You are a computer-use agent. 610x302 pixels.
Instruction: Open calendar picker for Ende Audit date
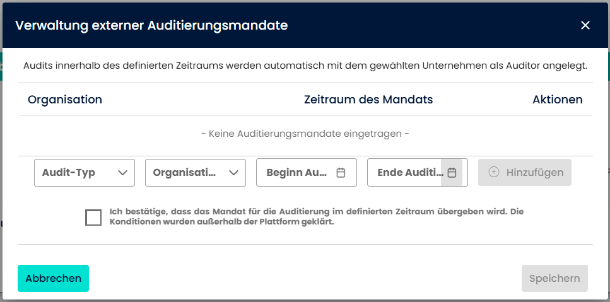click(452, 173)
